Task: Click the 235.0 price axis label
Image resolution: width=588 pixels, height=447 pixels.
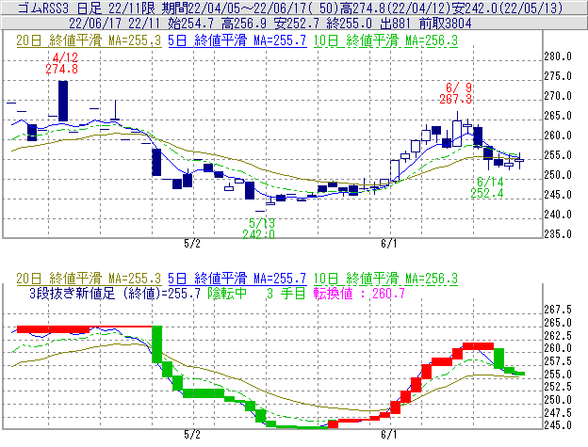Action: click(x=558, y=234)
